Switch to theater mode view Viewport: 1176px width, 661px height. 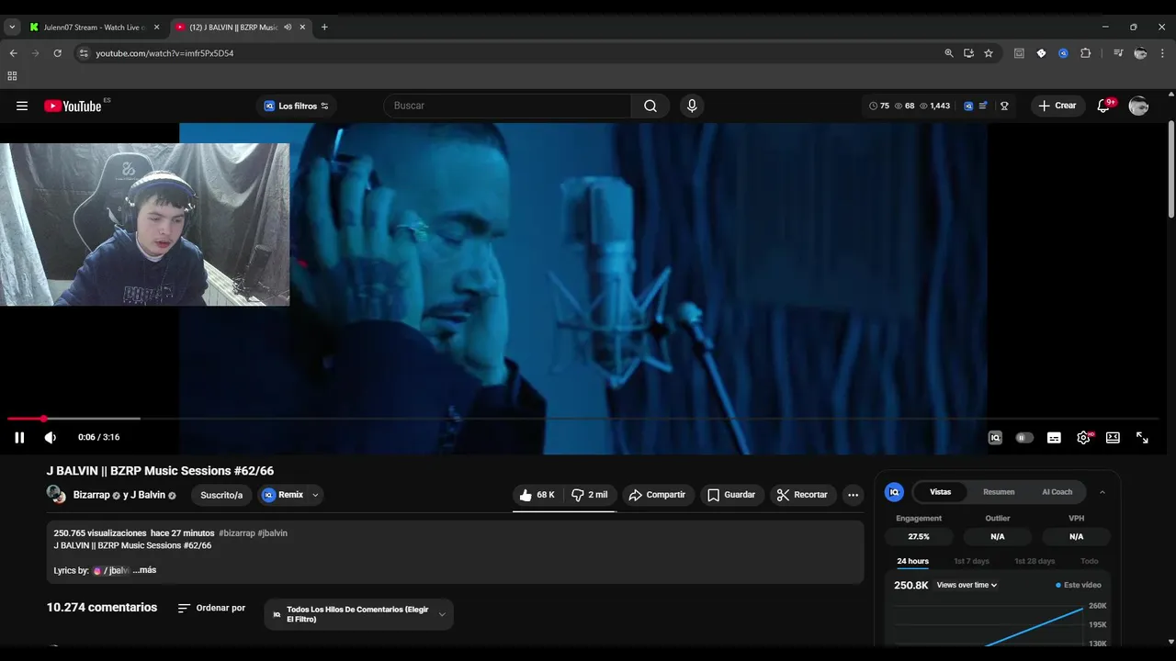coord(1113,438)
